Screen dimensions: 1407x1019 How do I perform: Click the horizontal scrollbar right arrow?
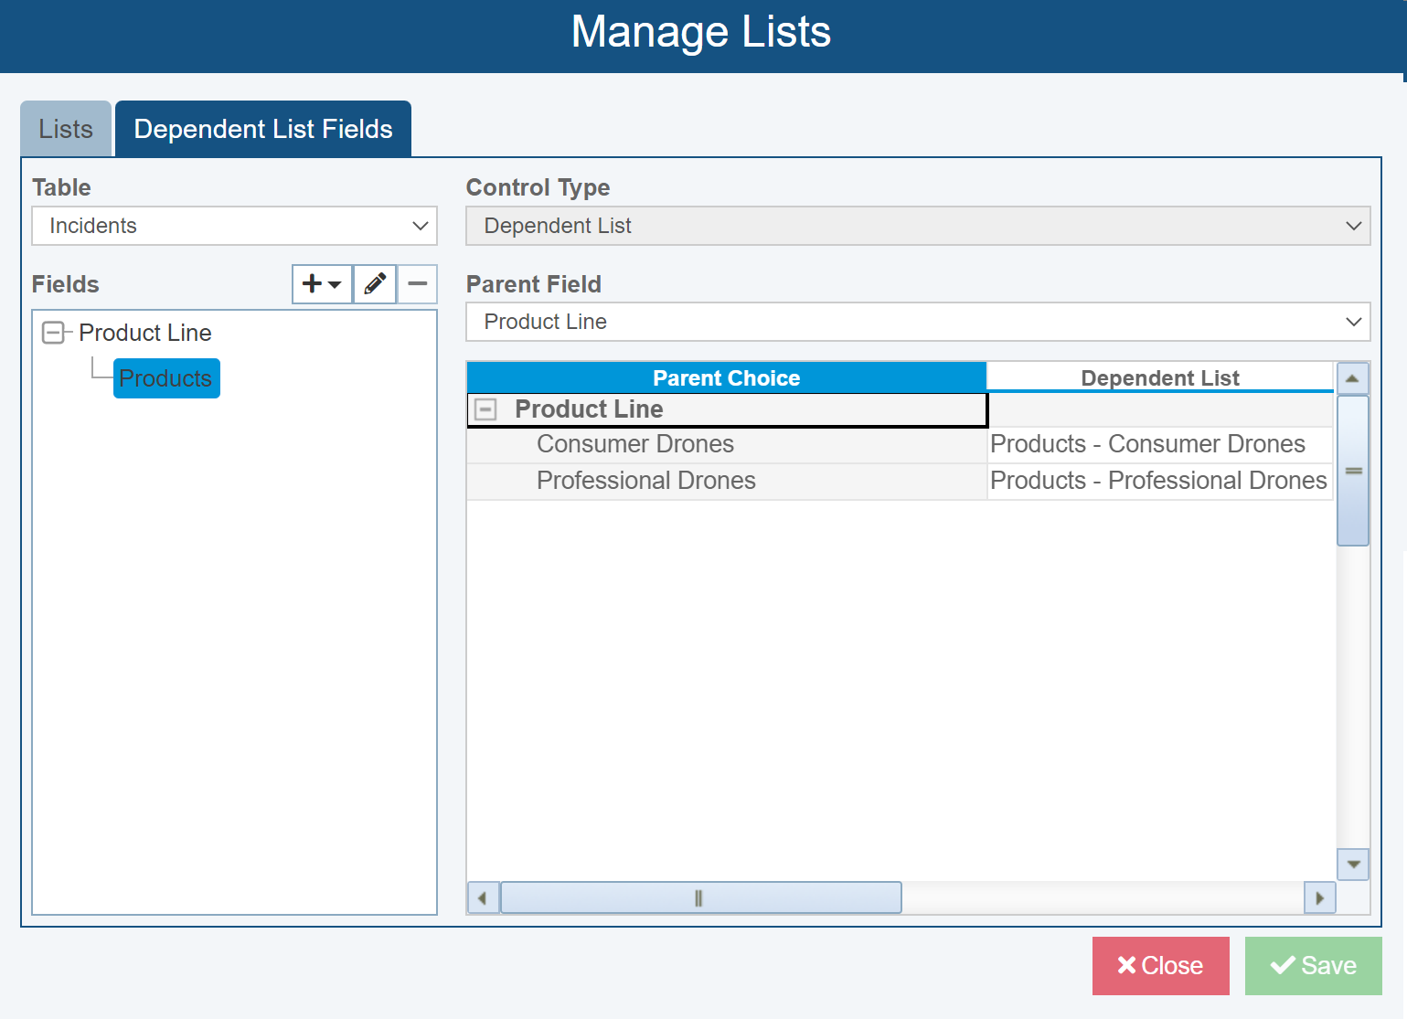[1319, 897]
